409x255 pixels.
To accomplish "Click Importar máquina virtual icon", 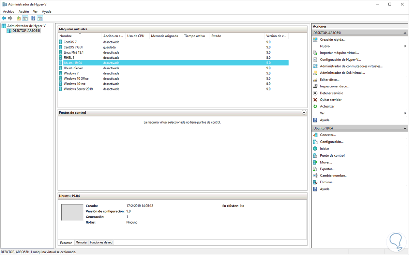I will (x=315, y=53).
